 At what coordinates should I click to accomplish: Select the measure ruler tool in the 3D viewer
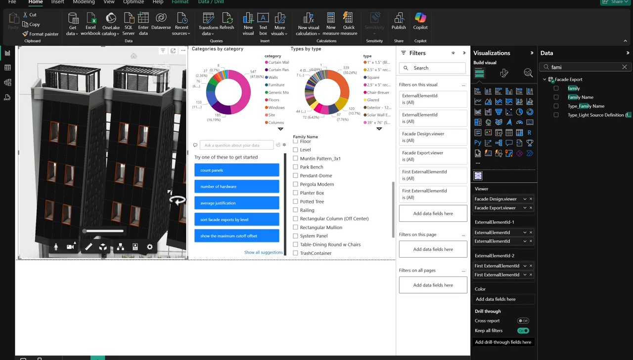89,246
